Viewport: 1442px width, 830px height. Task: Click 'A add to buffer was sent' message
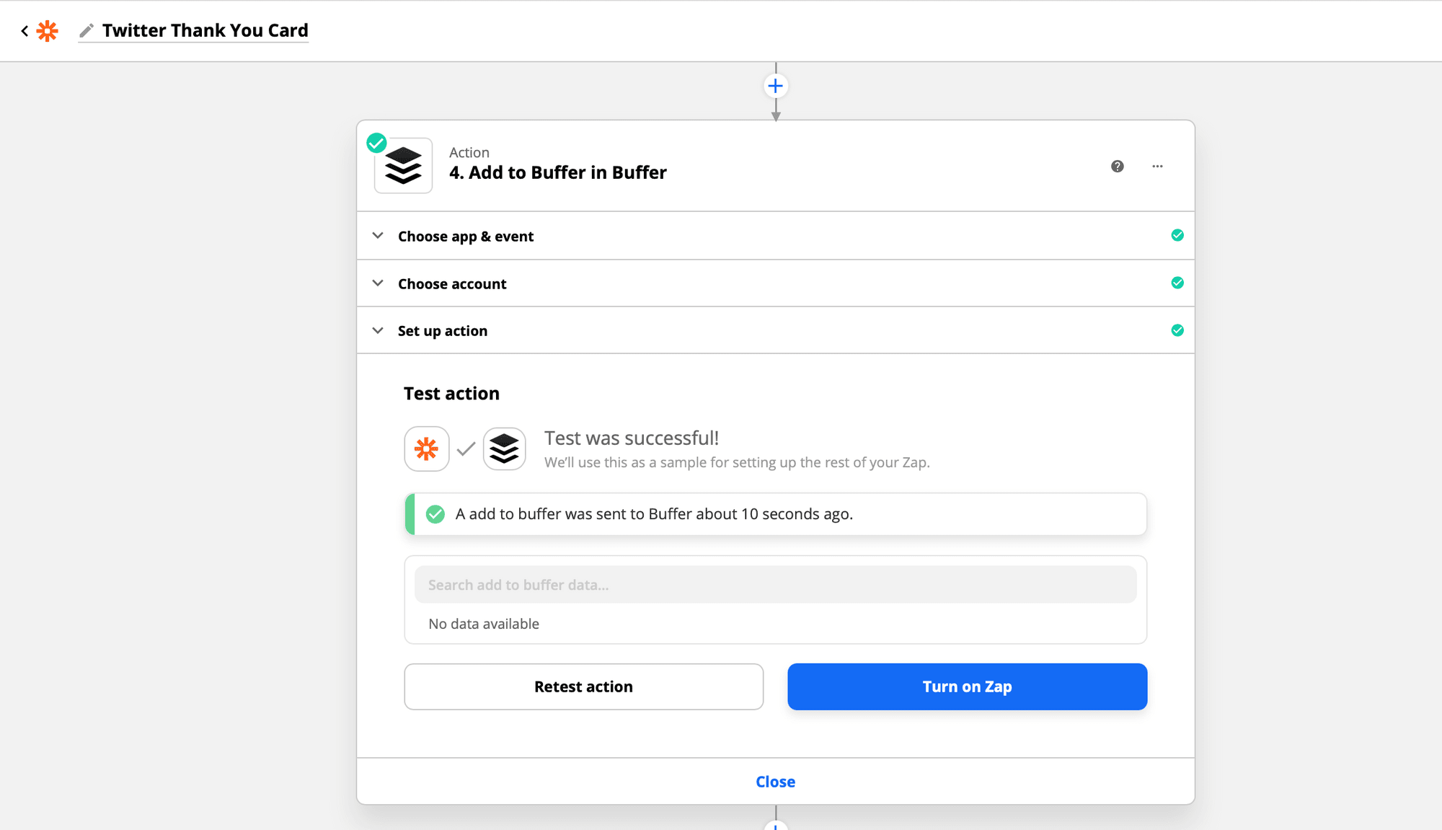[x=654, y=514]
